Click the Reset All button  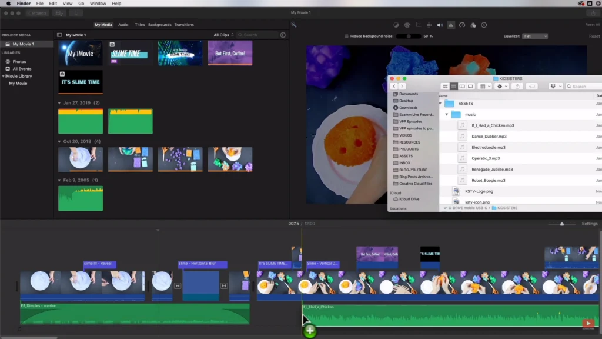(592, 25)
